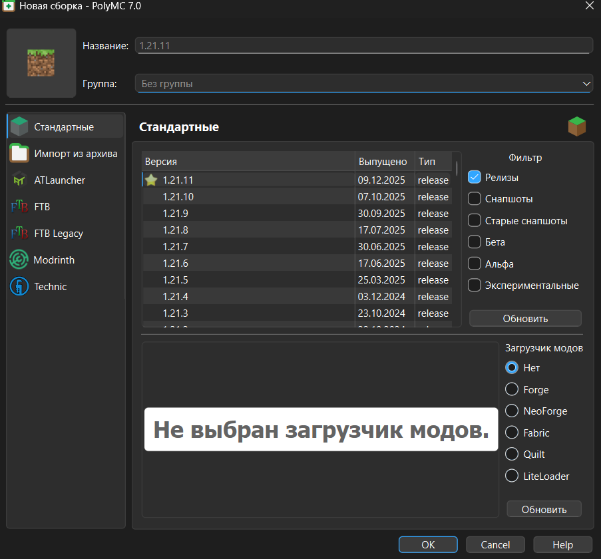Click the Название input field

(x=363, y=45)
